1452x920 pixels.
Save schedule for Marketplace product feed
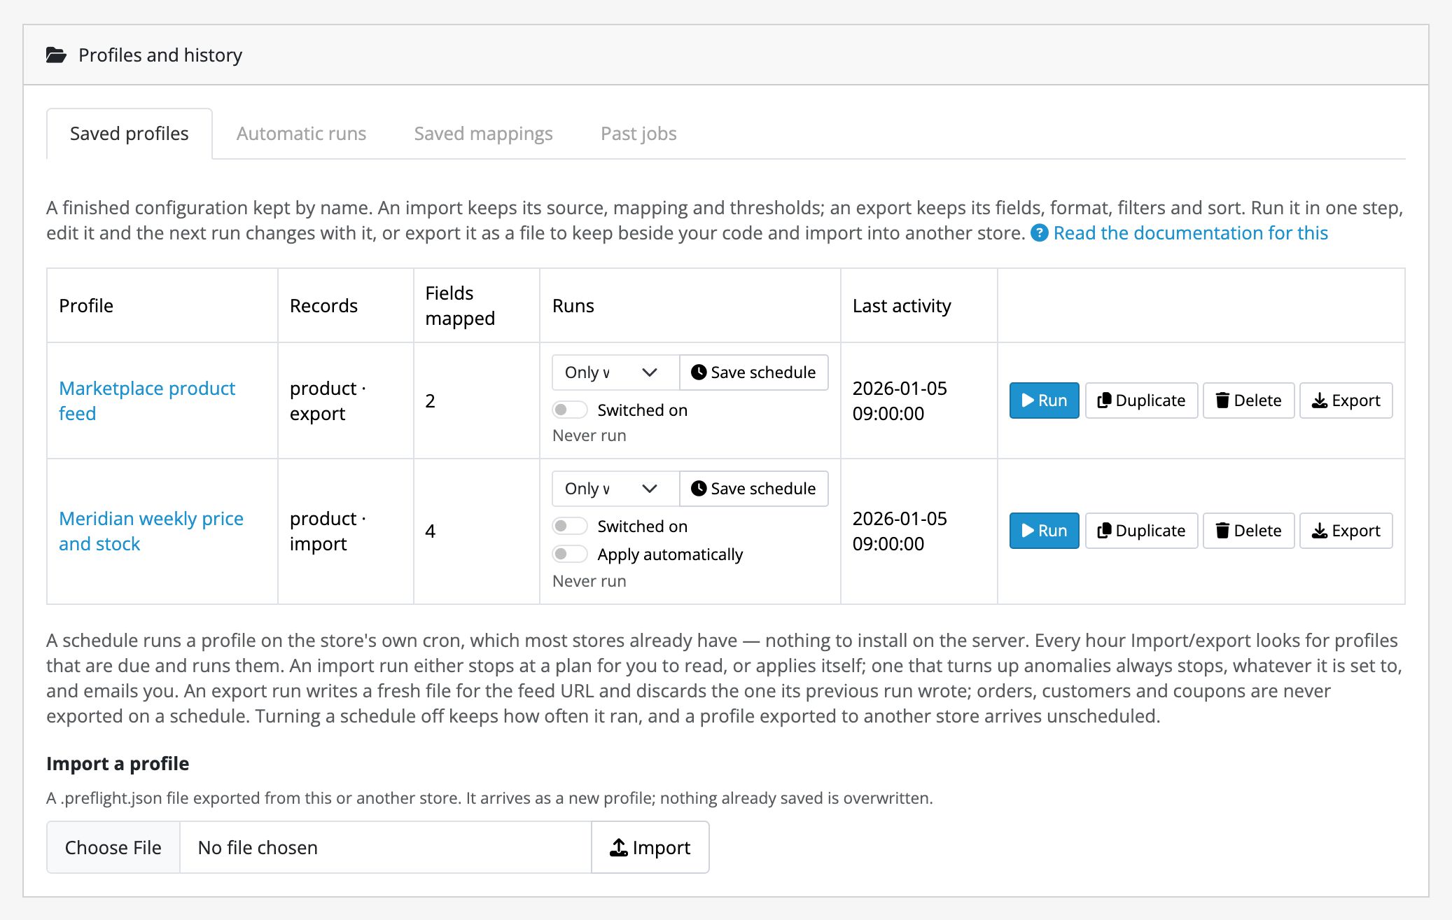(753, 372)
